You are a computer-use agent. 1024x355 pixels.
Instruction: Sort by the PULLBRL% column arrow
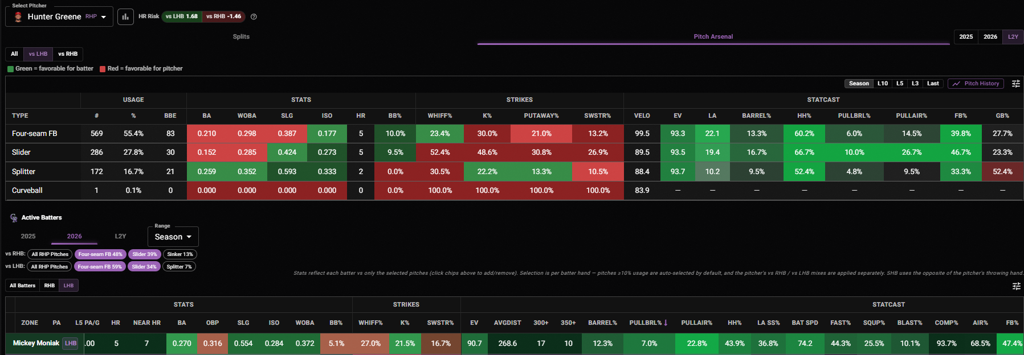(x=666, y=323)
